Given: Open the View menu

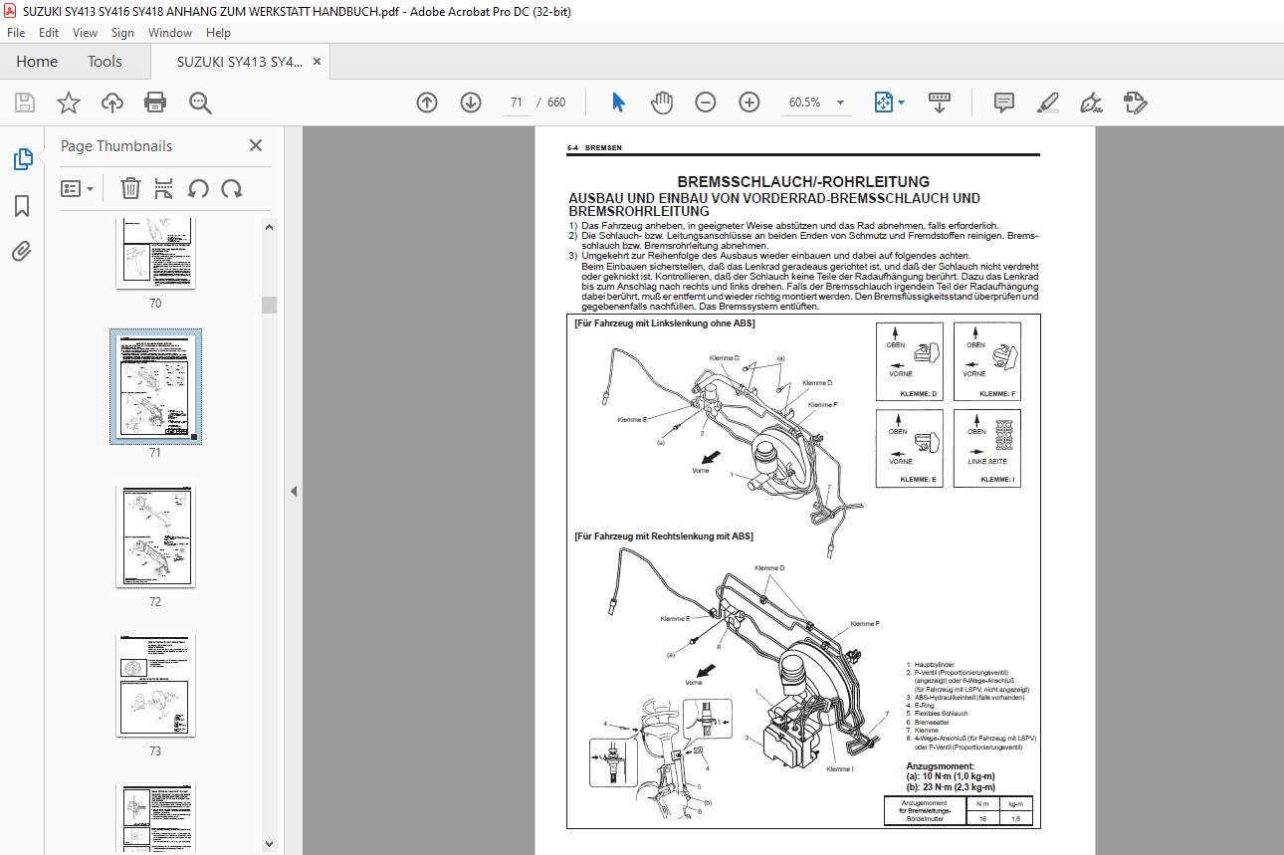Looking at the screenshot, I should tap(85, 33).
